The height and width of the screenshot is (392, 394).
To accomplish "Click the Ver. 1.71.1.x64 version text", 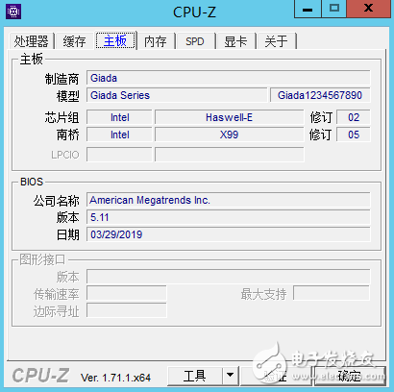I will click(x=115, y=378).
